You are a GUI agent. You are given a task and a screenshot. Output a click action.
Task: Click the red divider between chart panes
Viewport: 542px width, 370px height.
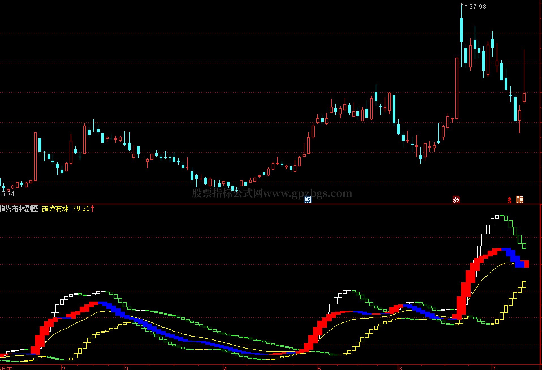coord(271,204)
